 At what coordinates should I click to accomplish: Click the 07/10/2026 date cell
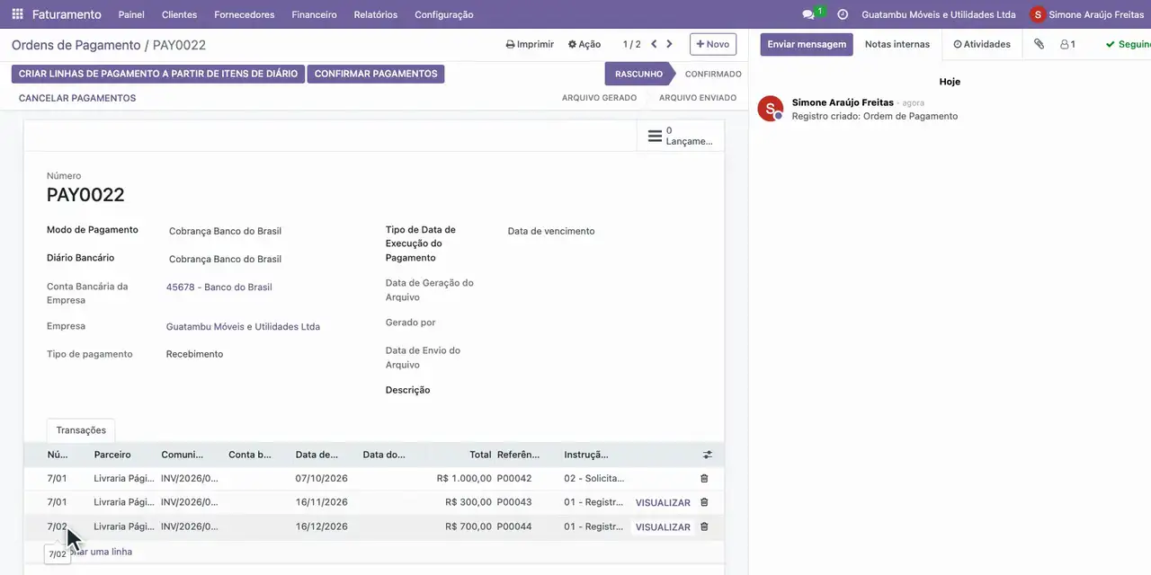pyautogui.click(x=321, y=479)
